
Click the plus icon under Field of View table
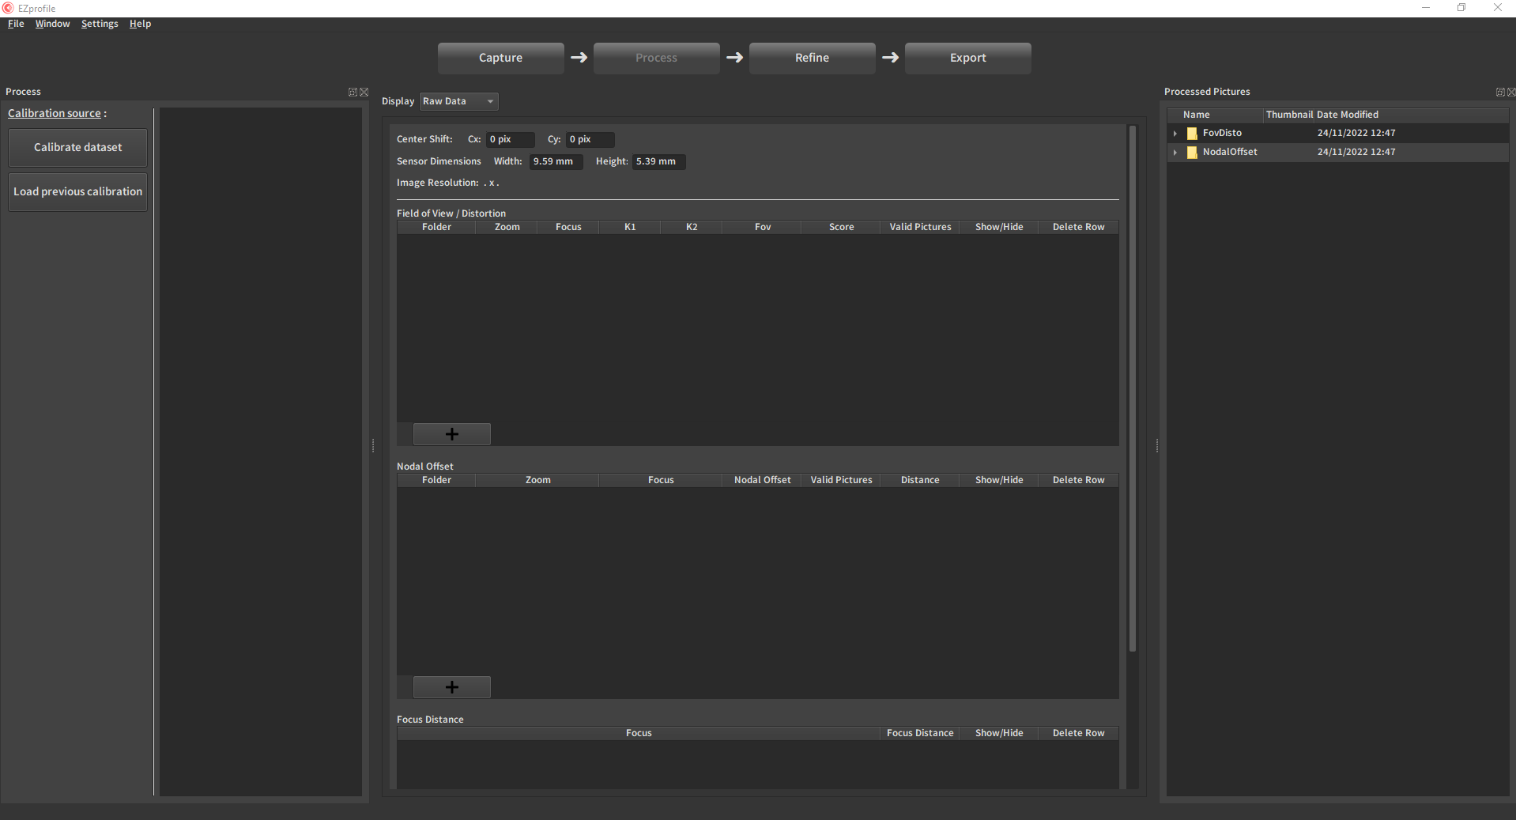pos(451,434)
